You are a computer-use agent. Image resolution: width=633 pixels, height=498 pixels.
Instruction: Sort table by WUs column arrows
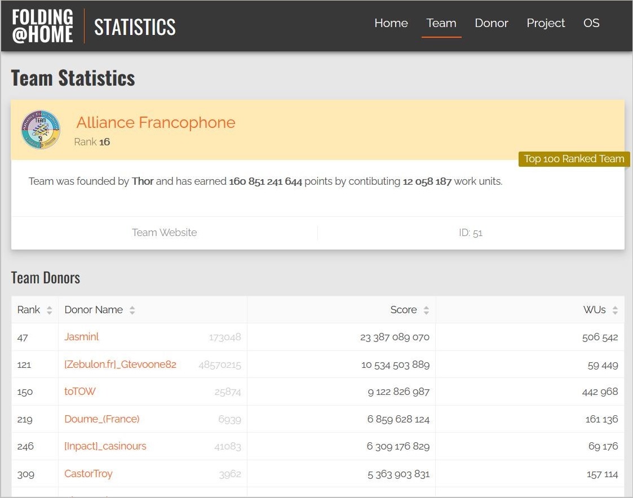tap(615, 310)
